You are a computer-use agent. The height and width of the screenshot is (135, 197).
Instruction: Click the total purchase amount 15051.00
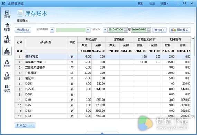click(x=126, y=51)
